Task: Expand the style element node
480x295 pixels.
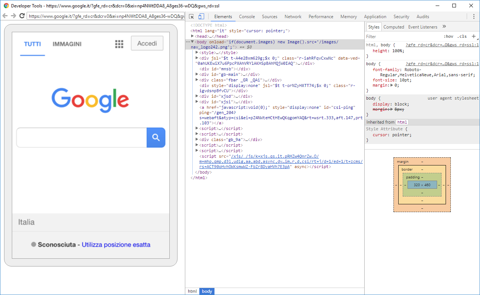Action: (197, 53)
